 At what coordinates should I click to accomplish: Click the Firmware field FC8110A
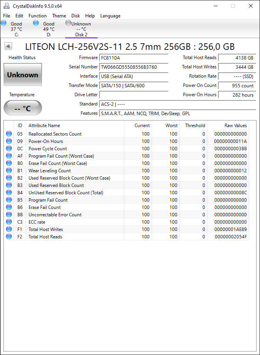click(133, 58)
